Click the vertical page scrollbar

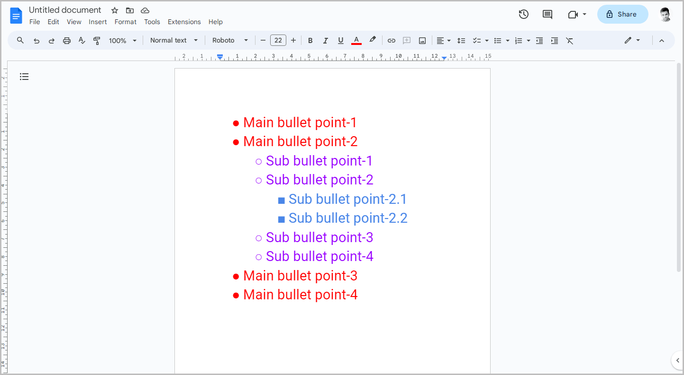(678, 166)
